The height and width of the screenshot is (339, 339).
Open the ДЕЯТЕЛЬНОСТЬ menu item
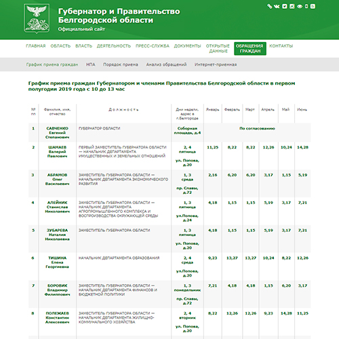pos(114,46)
